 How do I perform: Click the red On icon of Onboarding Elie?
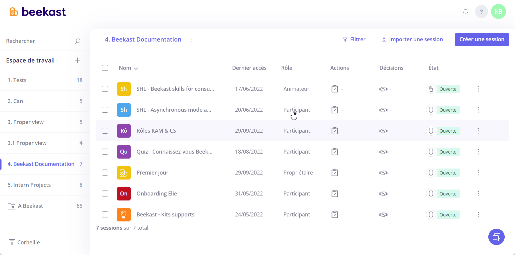click(x=124, y=193)
